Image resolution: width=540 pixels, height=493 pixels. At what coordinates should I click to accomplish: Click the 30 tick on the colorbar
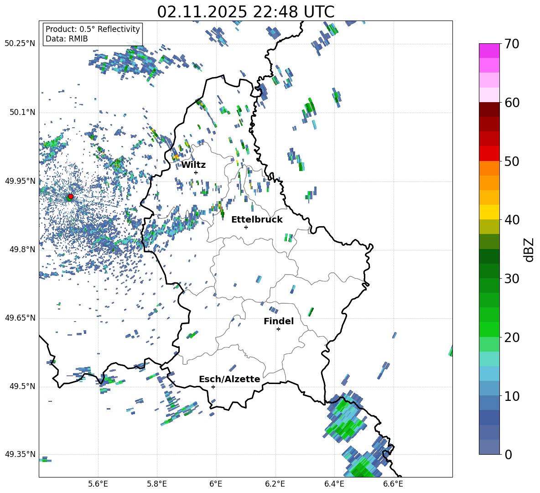point(511,279)
